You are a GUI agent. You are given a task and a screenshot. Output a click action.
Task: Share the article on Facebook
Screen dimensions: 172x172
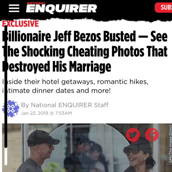pos(152,135)
